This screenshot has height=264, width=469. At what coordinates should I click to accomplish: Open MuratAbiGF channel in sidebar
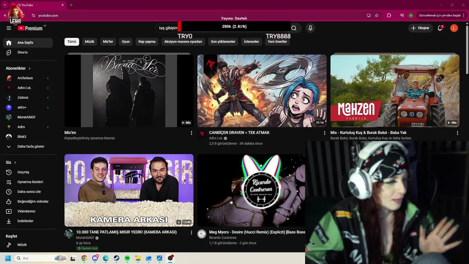(28, 117)
